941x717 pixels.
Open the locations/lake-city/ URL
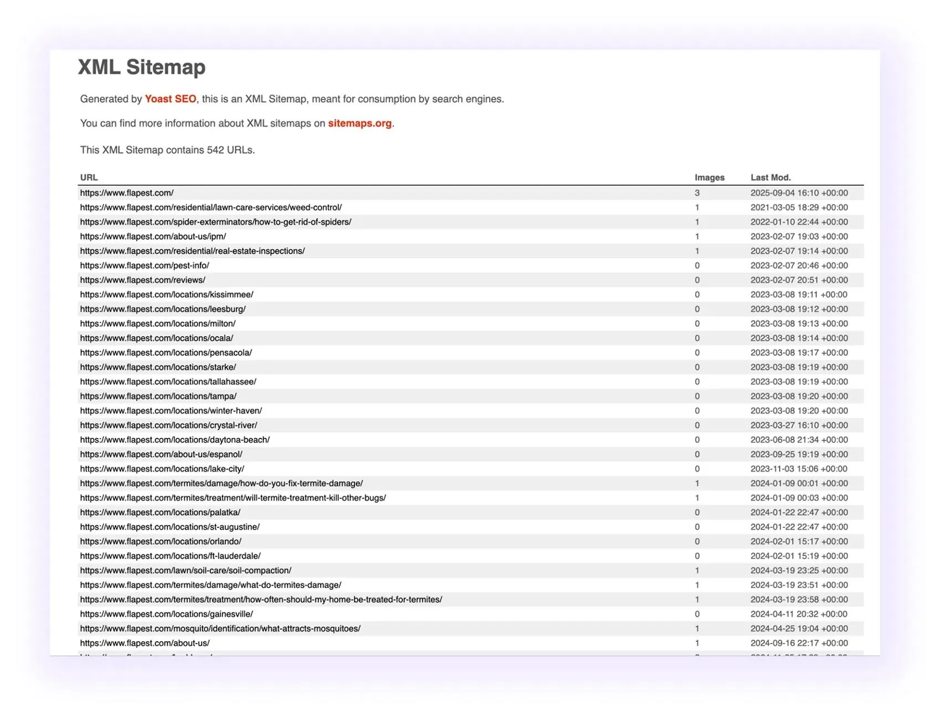click(162, 469)
